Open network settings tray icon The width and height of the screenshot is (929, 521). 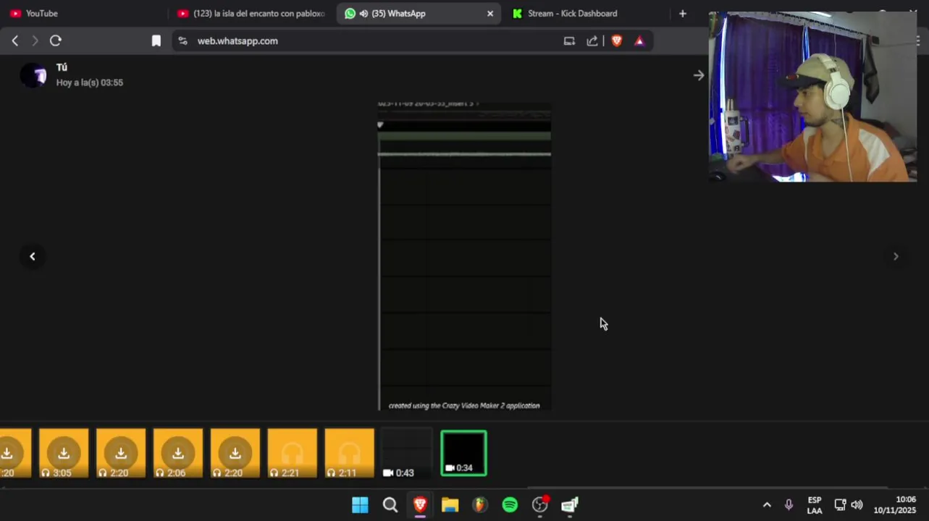840,505
